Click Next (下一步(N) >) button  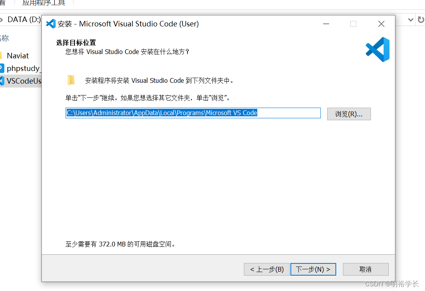coord(313,269)
